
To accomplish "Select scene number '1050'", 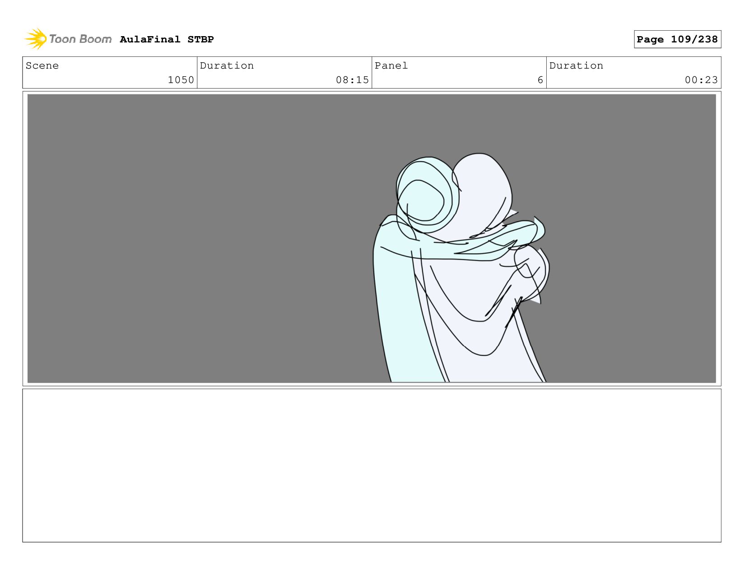I will tap(181, 80).
